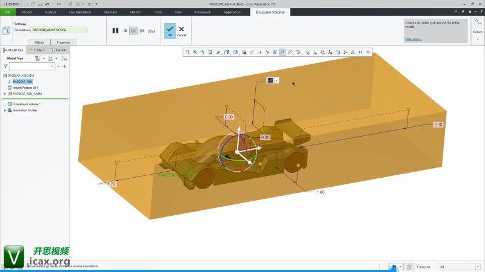Confirm with the OK checkmark button
485x272 pixels.
click(170, 30)
